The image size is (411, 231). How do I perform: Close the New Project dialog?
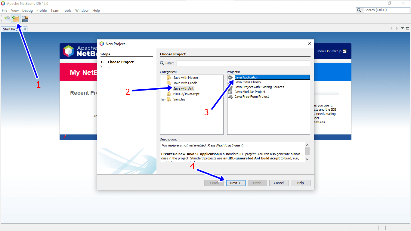click(309, 44)
